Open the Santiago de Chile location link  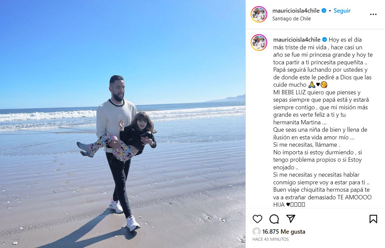pyautogui.click(x=291, y=19)
